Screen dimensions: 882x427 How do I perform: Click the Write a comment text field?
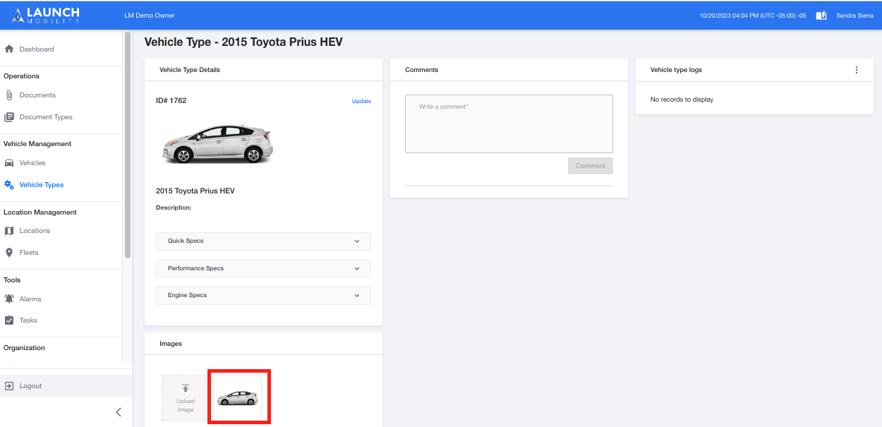click(x=509, y=124)
